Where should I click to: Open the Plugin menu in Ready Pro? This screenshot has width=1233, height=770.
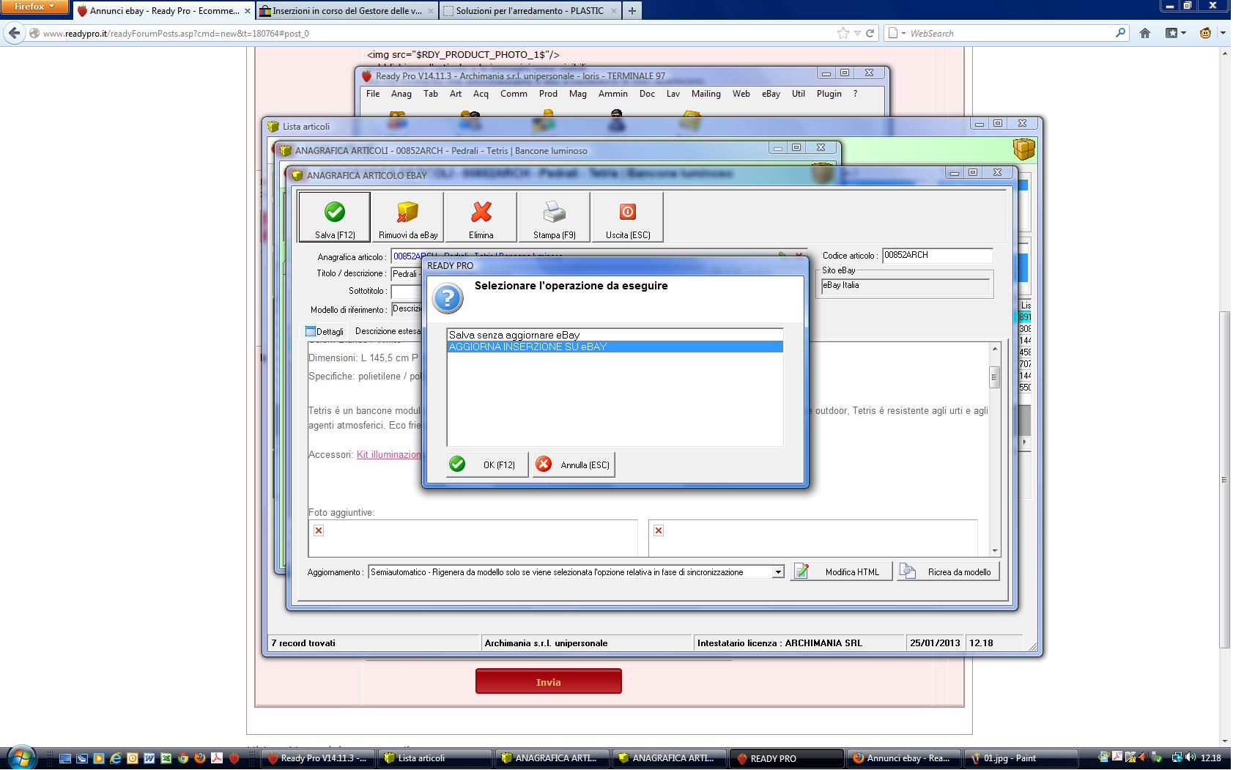(x=829, y=94)
